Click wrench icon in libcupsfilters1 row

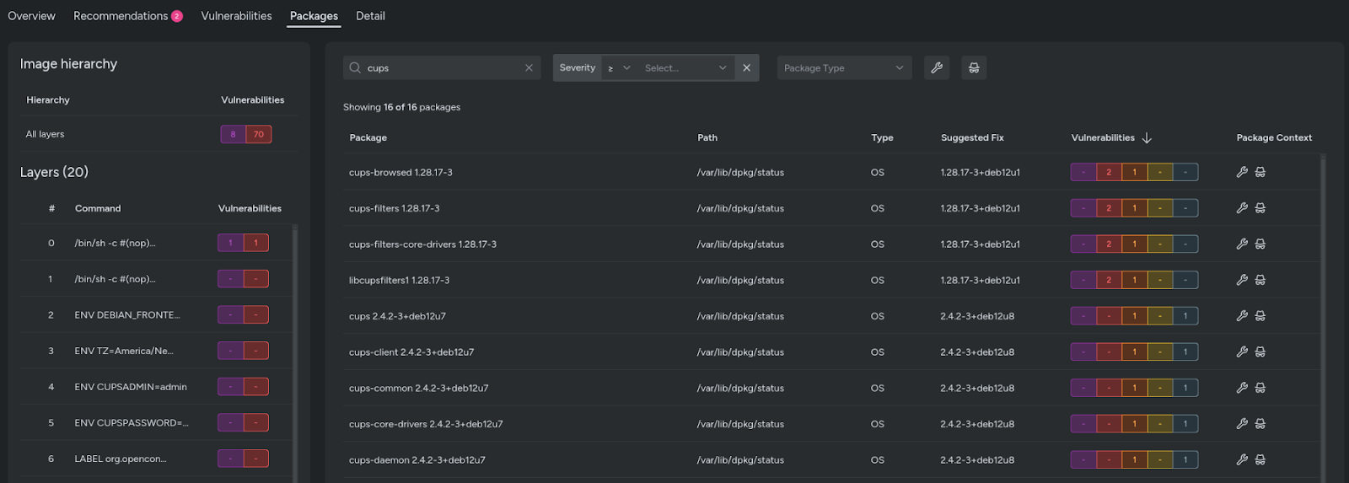pos(1242,280)
